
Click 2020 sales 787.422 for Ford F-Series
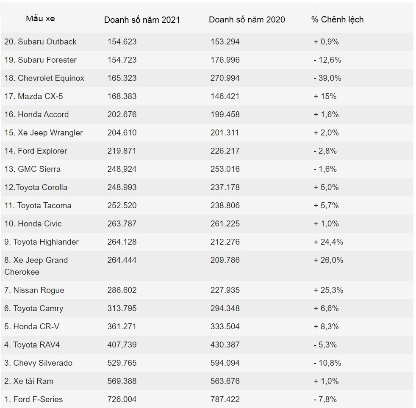click(x=225, y=399)
